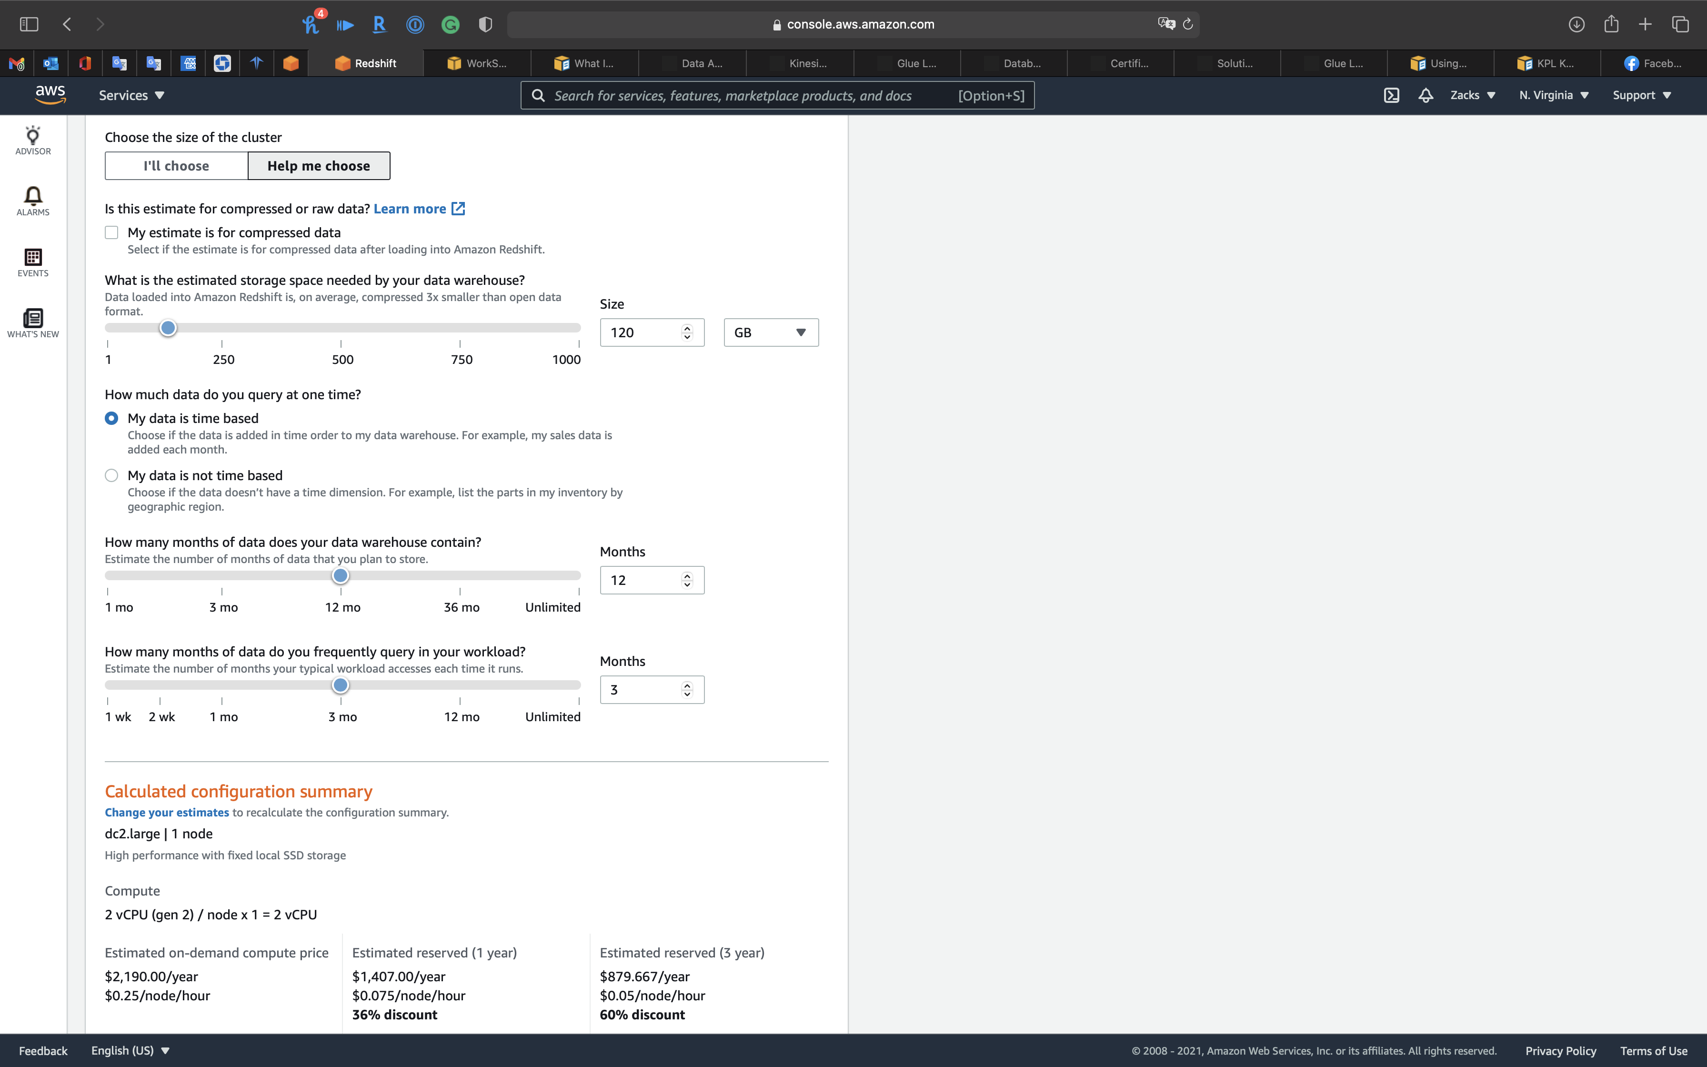Select 'My data is time based' radio
This screenshot has width=1707, height=1067.
111,419
